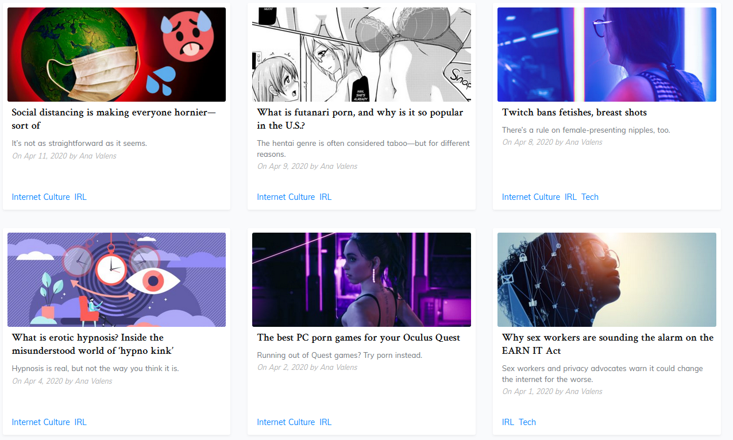Select Internet Culture tag under Twitch bans article
This screenshot has width=733, height=440.
pos(531,197)
